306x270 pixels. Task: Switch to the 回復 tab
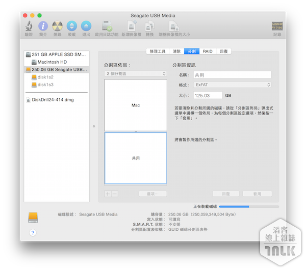click(x=224, y=51)
